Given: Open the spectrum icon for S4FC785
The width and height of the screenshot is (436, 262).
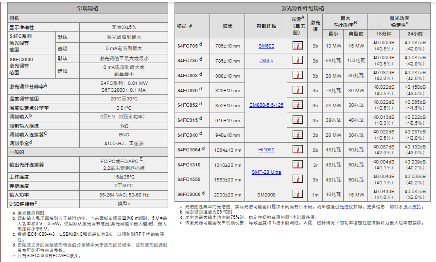Looking at the screenshot, I should [297, 61].
